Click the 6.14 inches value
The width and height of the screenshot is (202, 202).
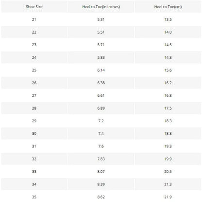coord(101,70)
